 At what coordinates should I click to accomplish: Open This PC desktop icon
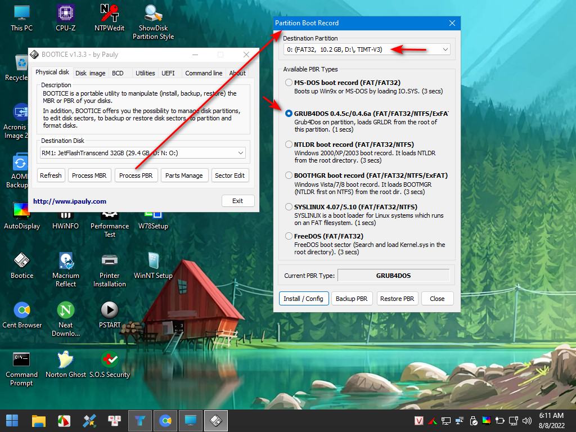coord(22,19)
